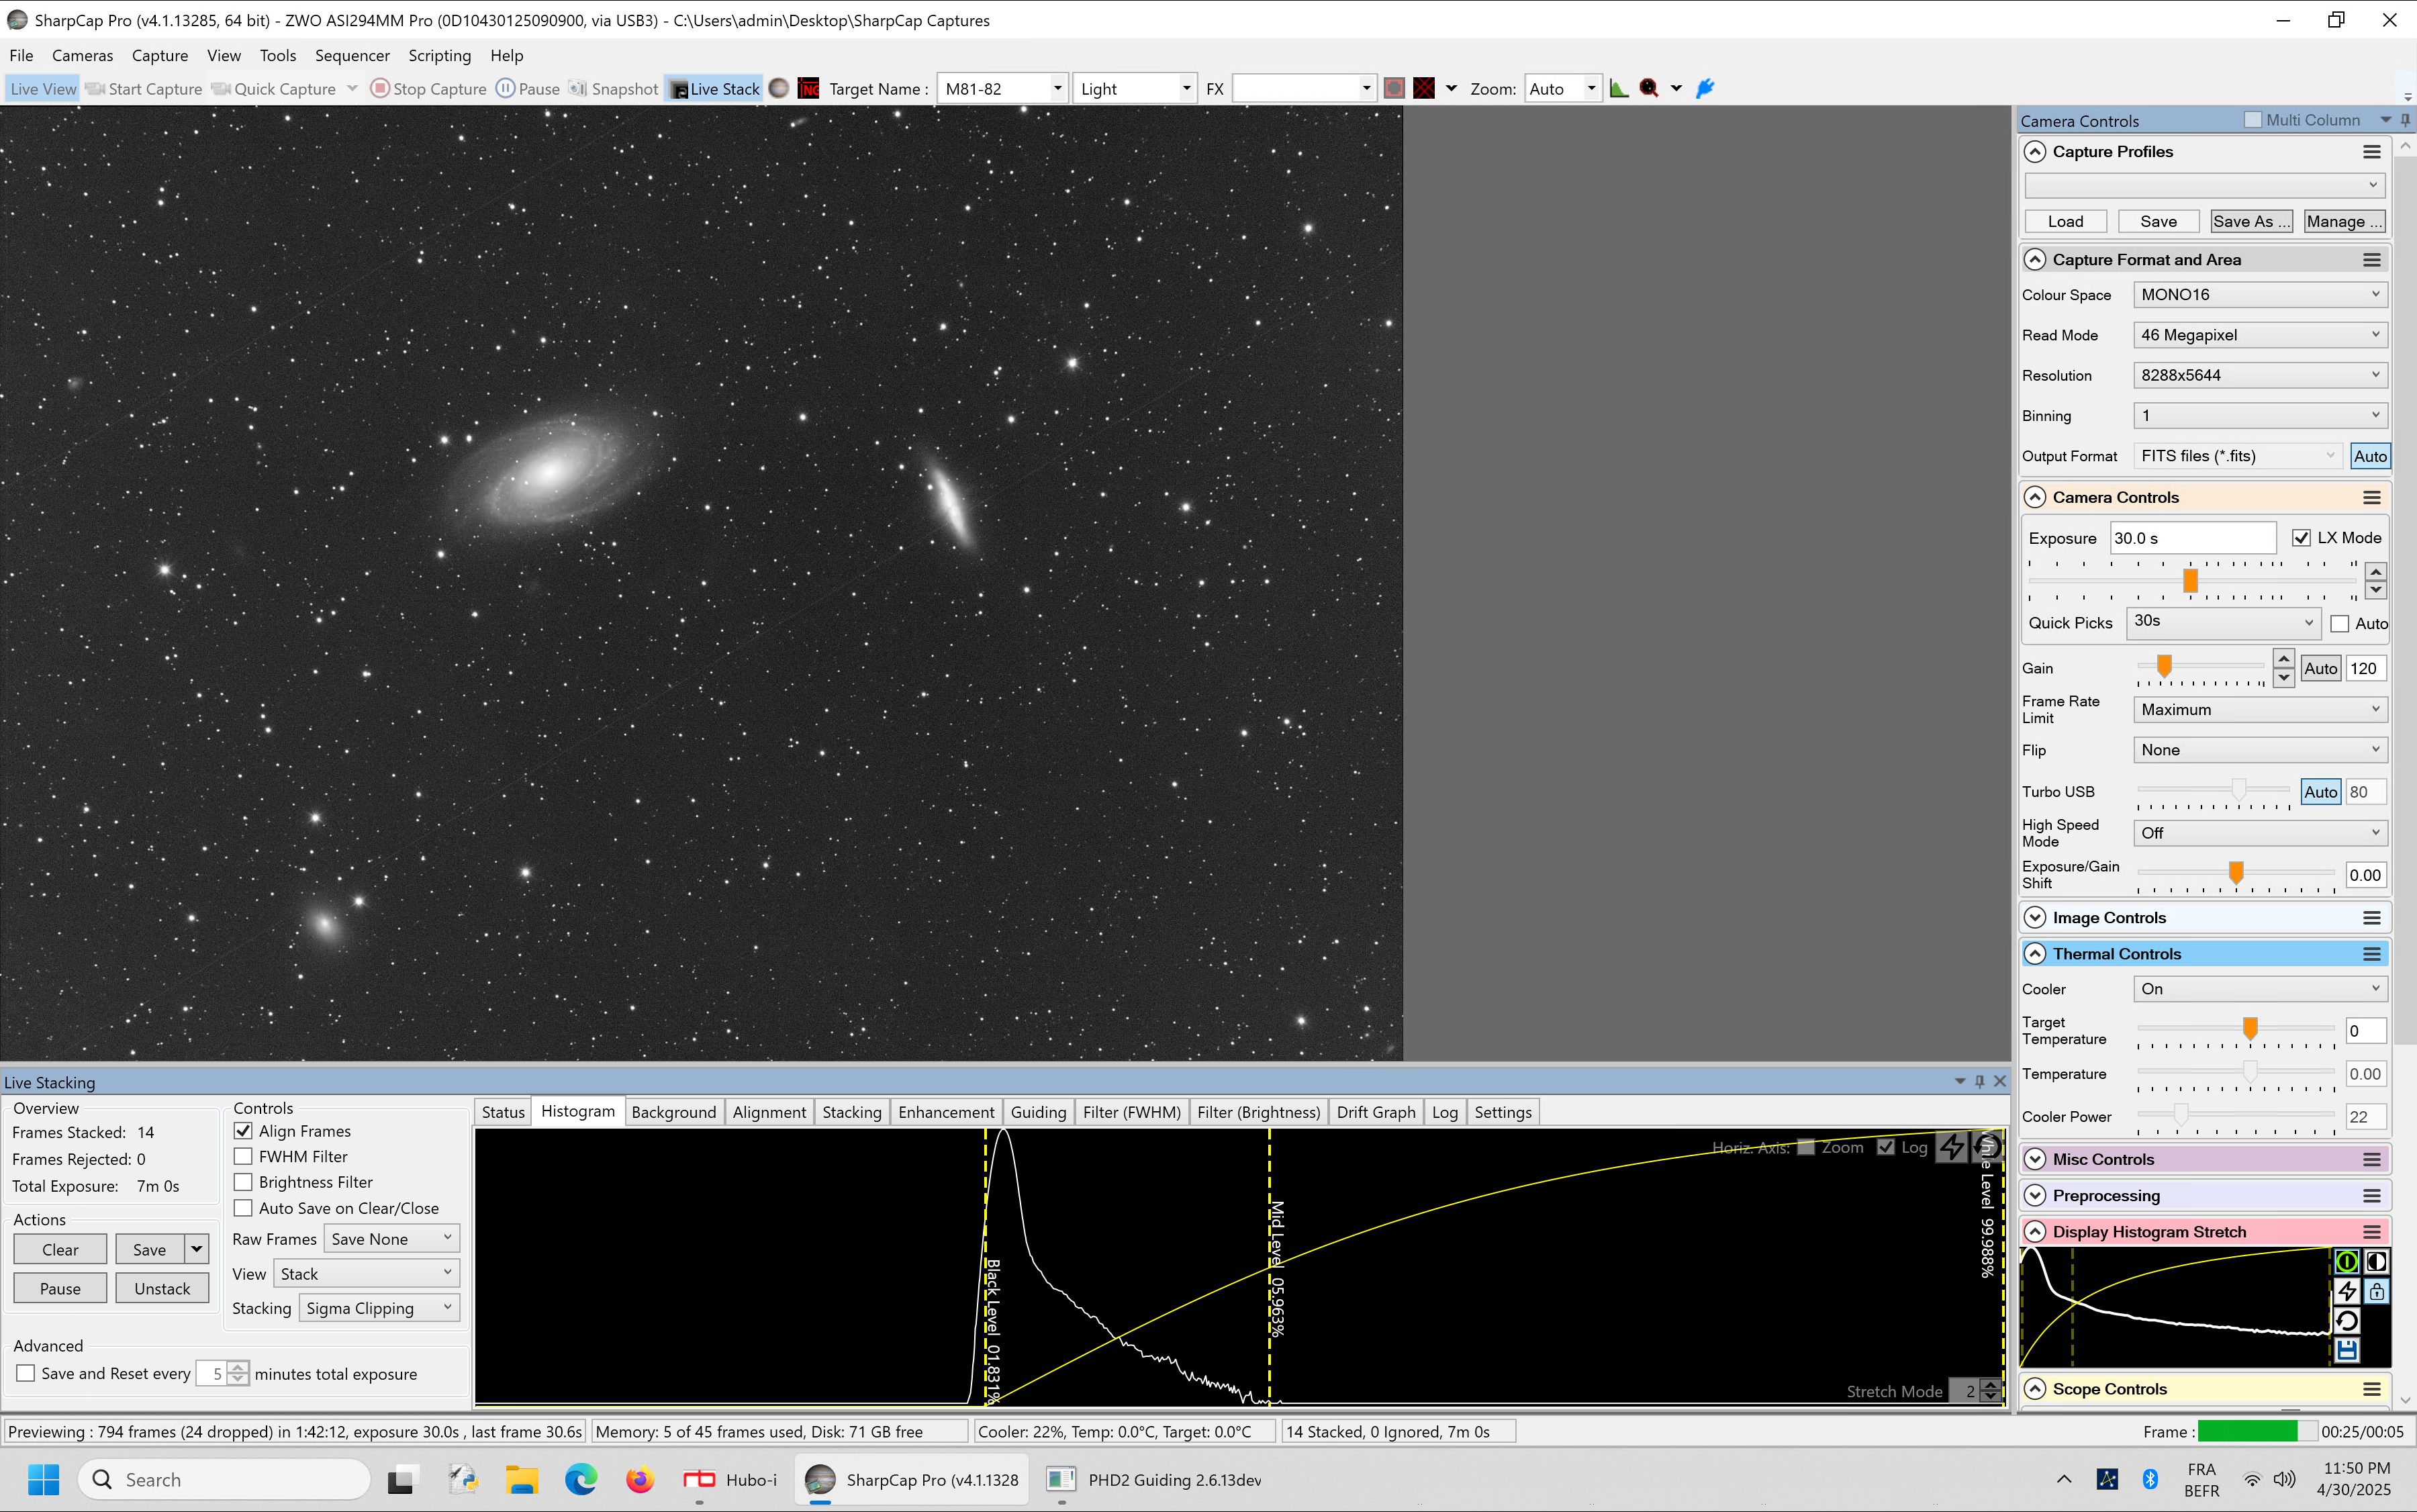Click the red NG icon in the toolbar
Image resolution: width=2417 pixels, height=1512 pixels.
tap(809, 89)
